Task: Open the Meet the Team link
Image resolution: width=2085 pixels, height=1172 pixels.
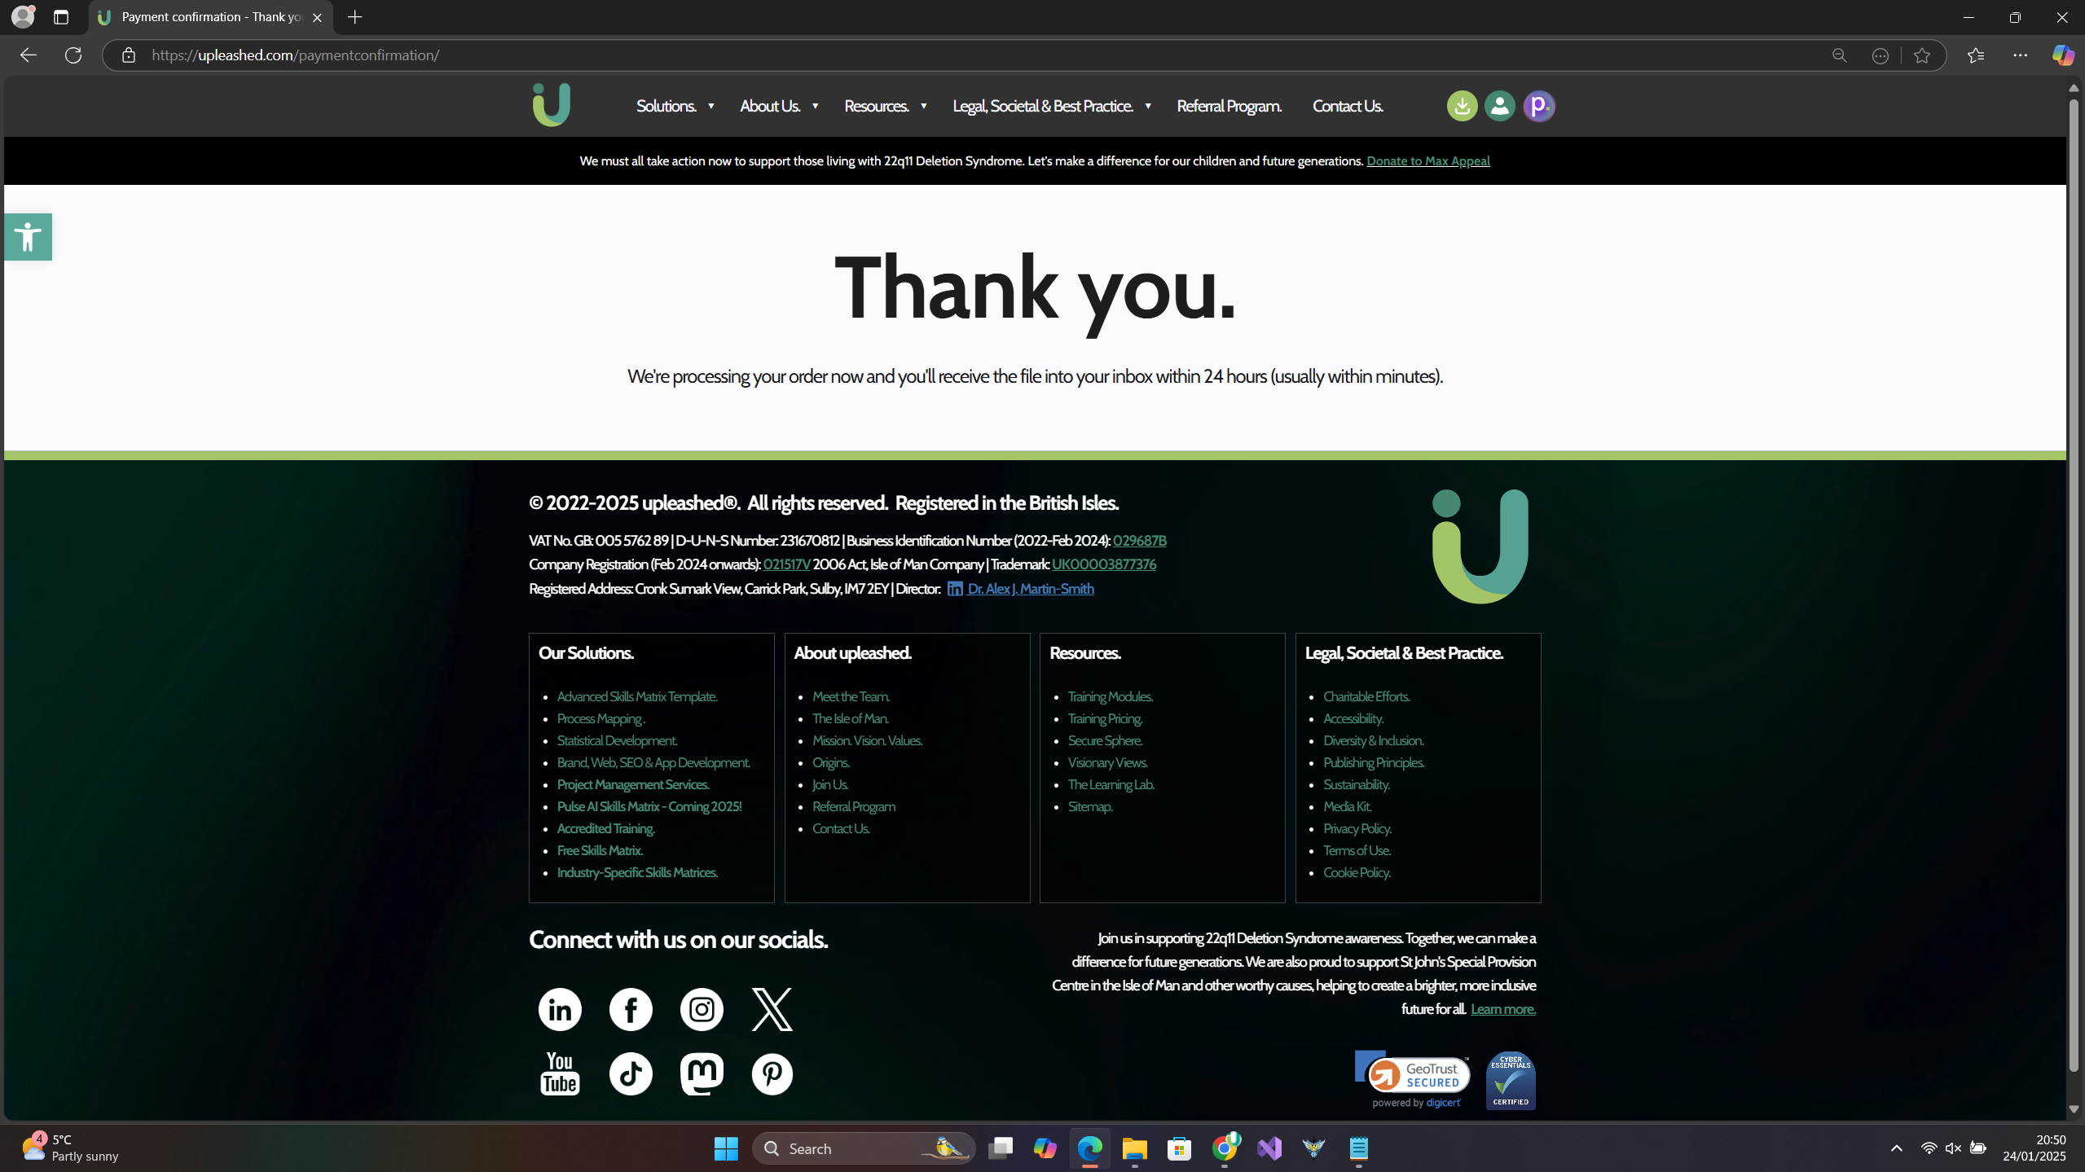Action: (x=851, y=696)
